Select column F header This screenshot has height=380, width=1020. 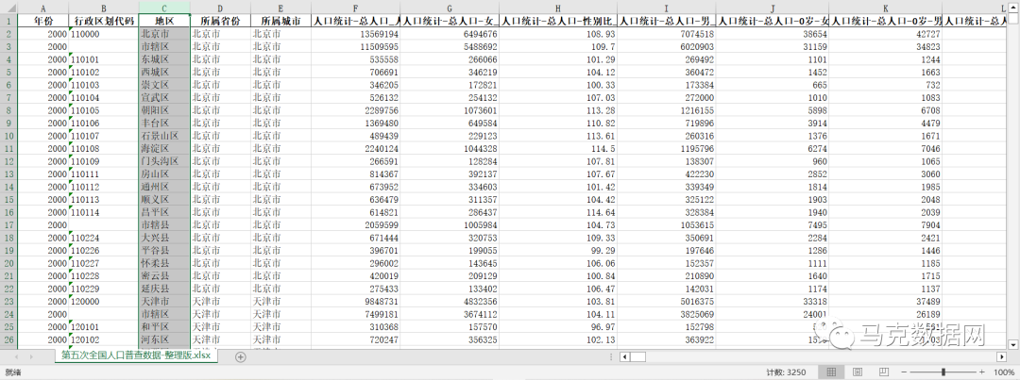355,8
